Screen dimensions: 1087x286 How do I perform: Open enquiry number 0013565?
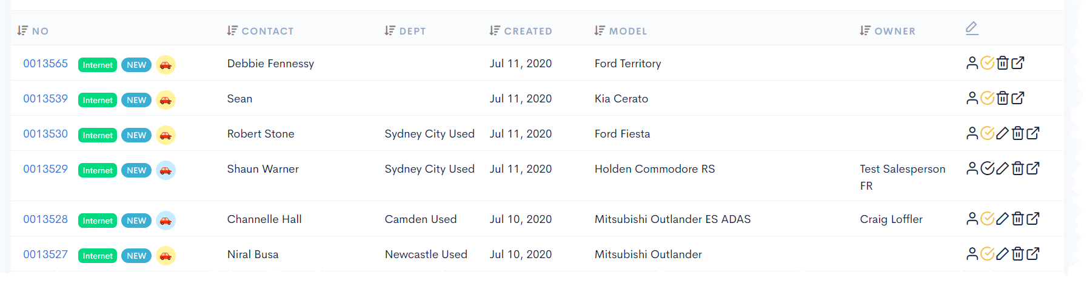(45, 64)
